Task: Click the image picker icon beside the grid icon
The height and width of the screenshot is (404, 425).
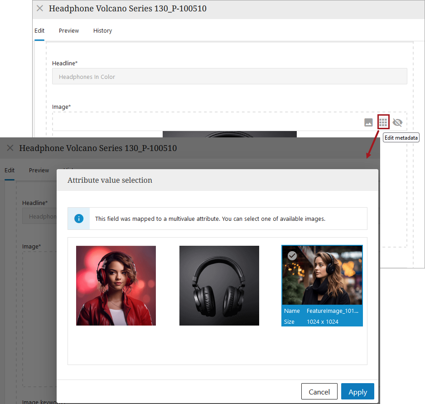Action: tap(369, 122)
